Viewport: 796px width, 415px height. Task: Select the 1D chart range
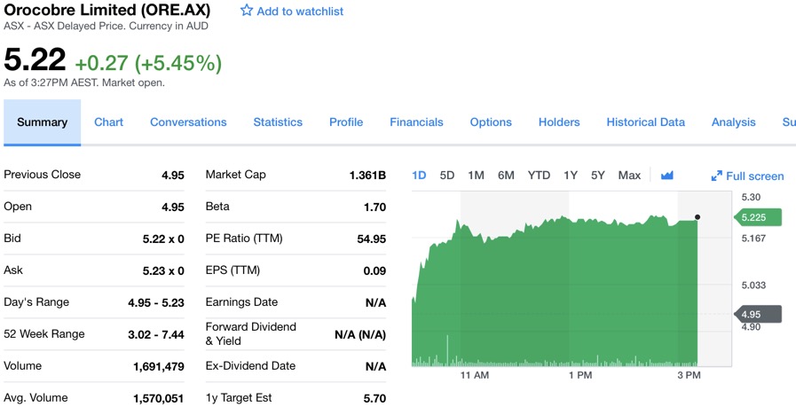[420, 176]
